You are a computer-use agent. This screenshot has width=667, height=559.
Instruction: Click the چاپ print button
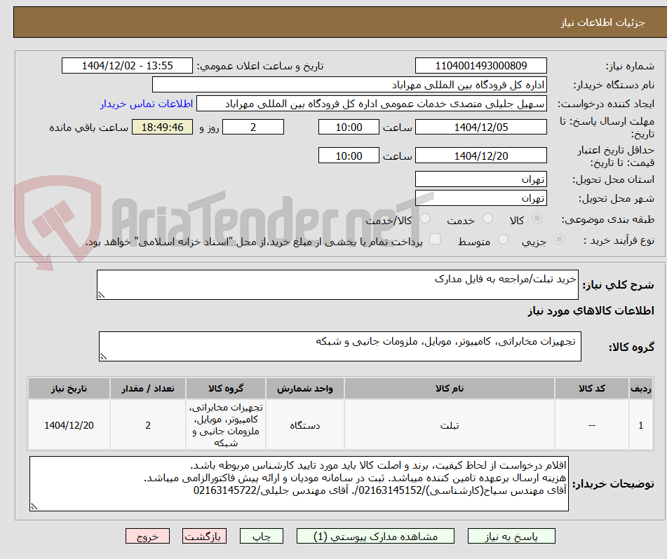coord(261,536)
